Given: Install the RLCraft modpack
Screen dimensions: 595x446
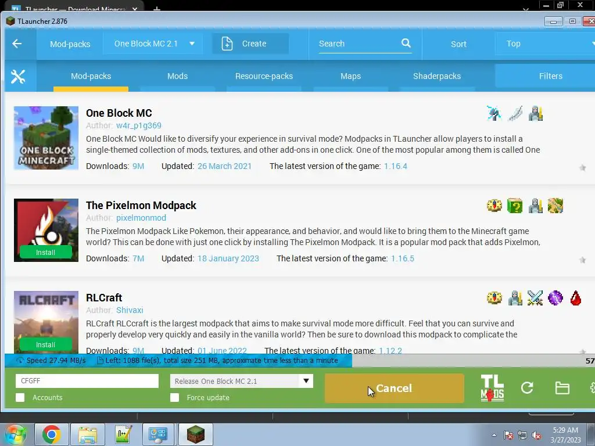Looking at the screenshot, I should [x=45, y=344].
